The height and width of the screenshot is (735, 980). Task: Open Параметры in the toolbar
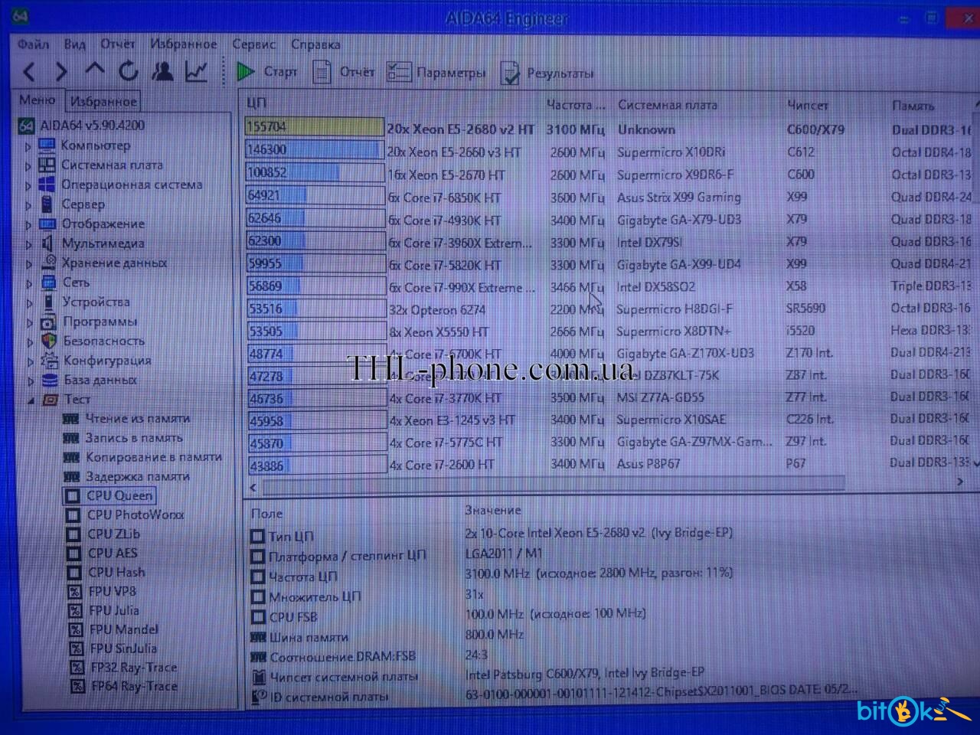tap(436, 73)
